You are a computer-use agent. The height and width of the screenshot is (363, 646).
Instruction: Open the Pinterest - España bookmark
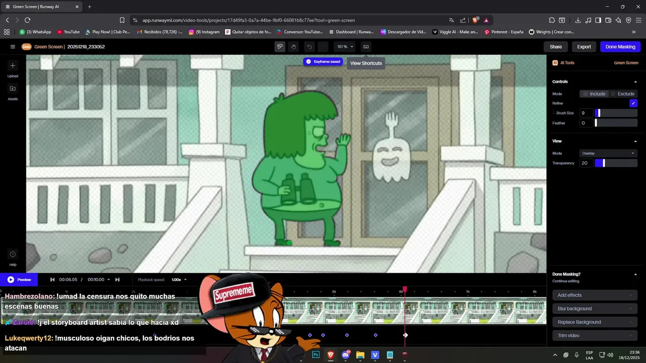pos(504,32)
